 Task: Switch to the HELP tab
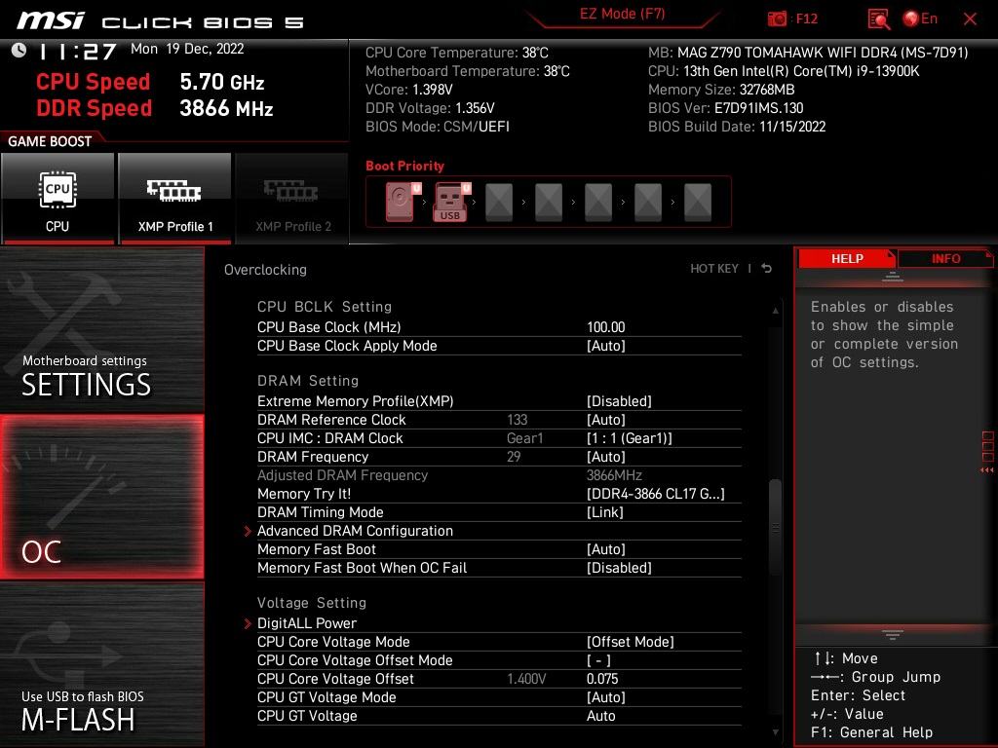(x=847, y=258)
